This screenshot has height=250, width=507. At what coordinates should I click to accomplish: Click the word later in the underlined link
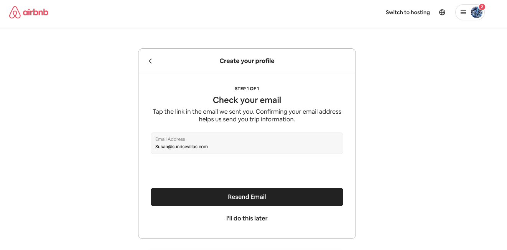coord(261,219)
